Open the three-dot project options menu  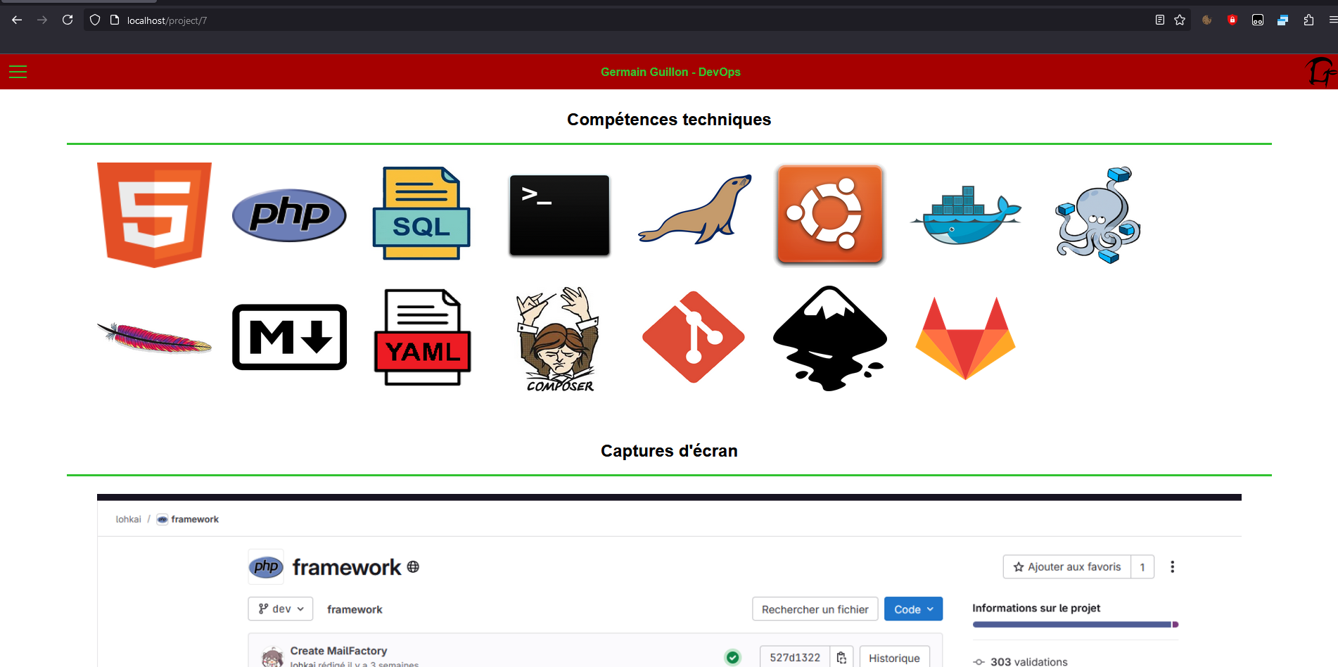pyautogui.click(x=1172, y=566)
